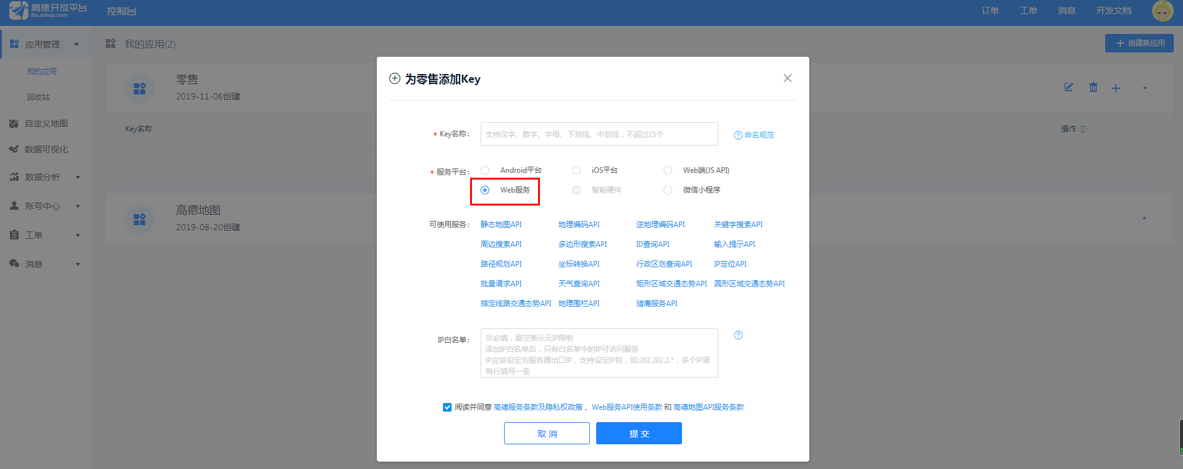1183x469 pixels.
Task: Select Web服务 radio button
Action: [x=485, y=190]
